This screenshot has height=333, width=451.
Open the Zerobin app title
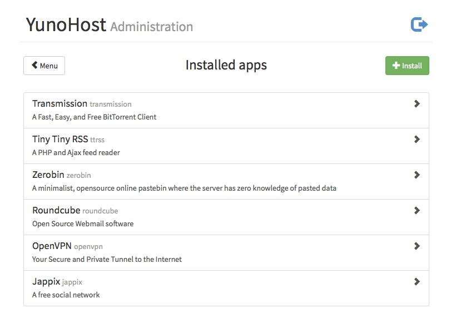point(48,175)
